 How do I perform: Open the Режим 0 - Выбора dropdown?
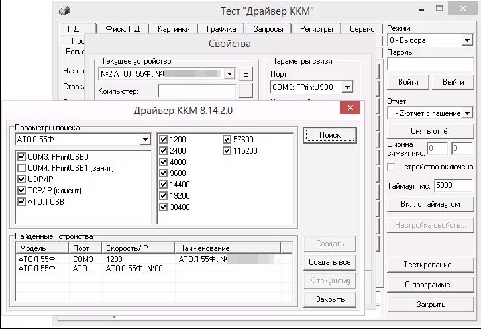467,40
